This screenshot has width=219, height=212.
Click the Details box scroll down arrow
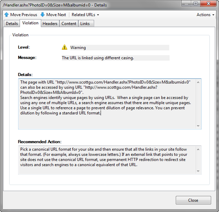pyautogui.click(x=198, y=125)
